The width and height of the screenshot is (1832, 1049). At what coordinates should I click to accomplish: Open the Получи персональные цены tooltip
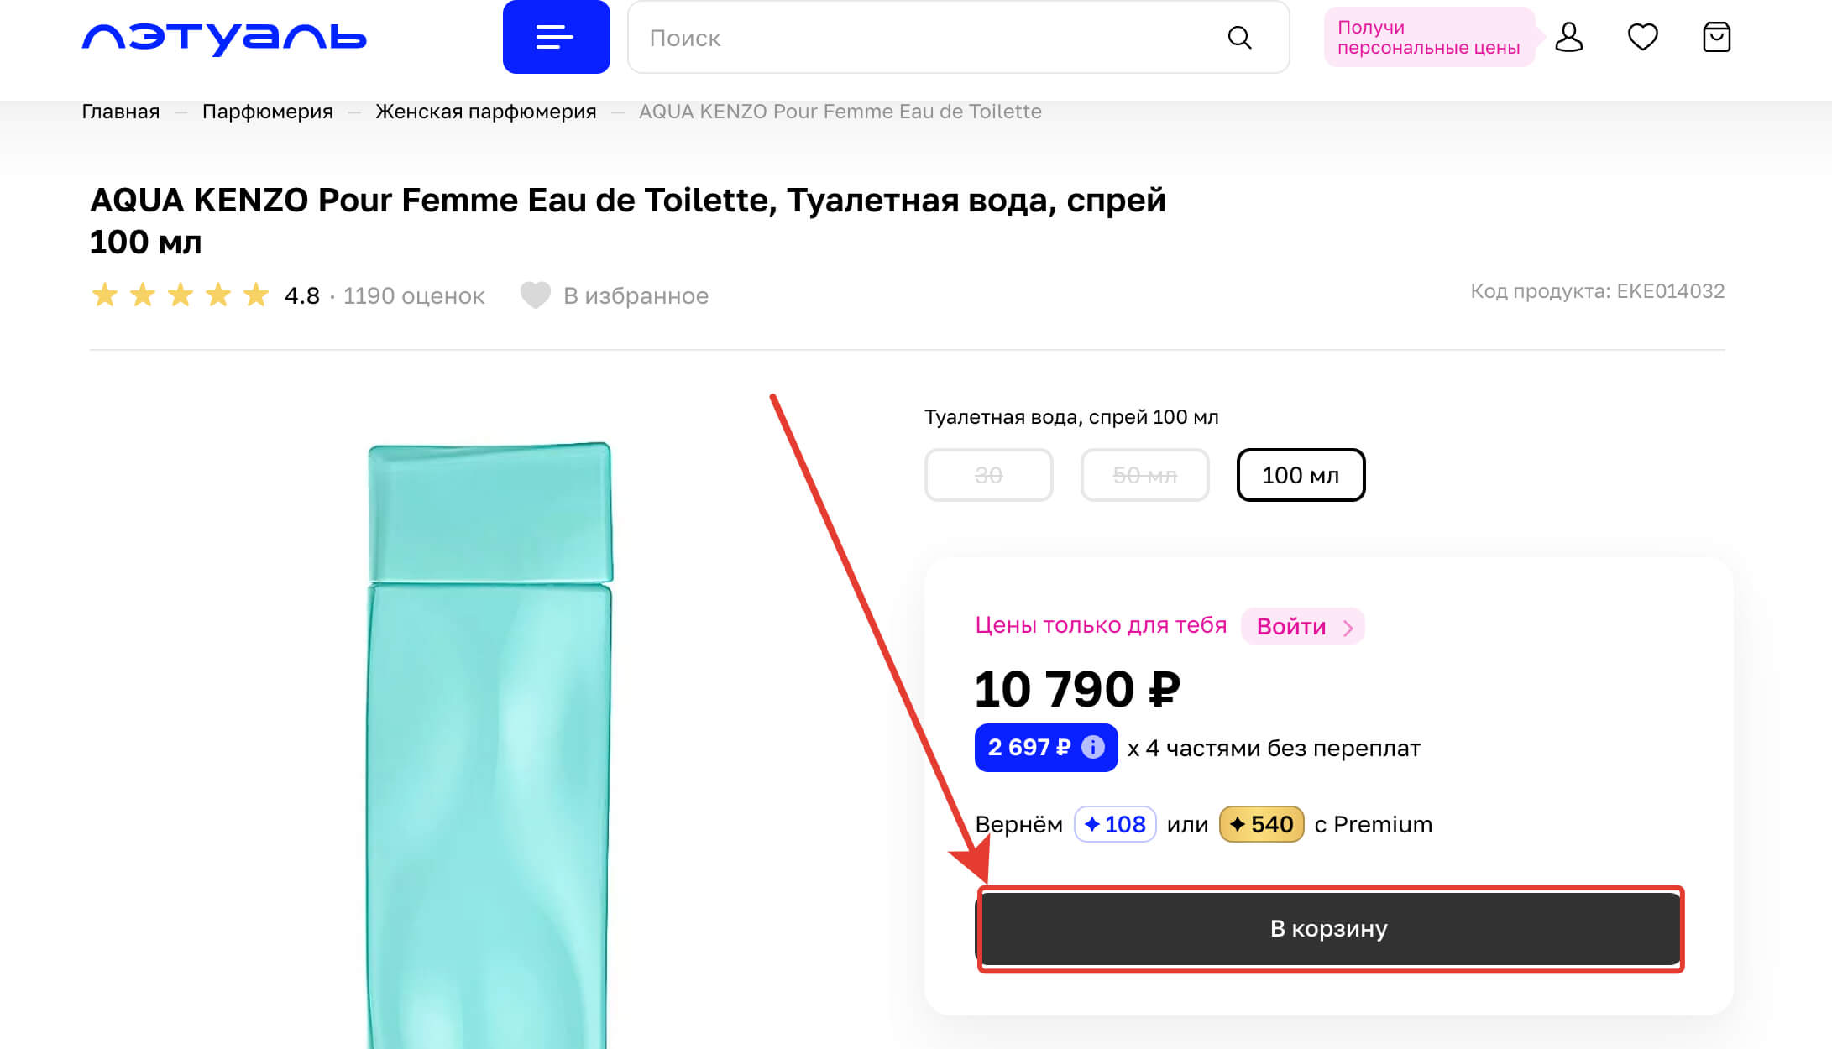tap(1428, 38)
